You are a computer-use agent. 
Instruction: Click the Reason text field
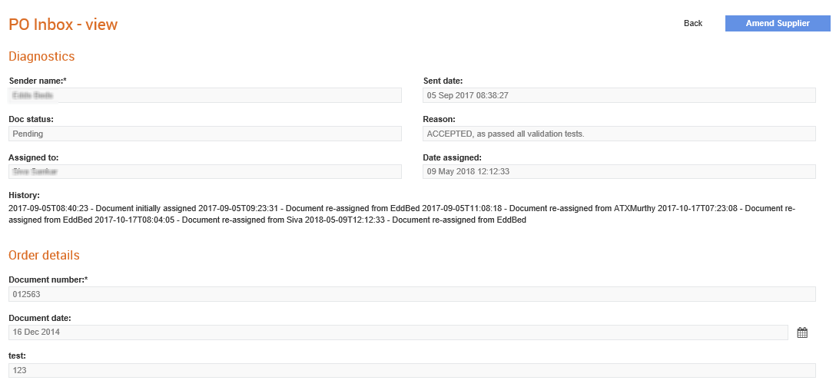[619, 134]
